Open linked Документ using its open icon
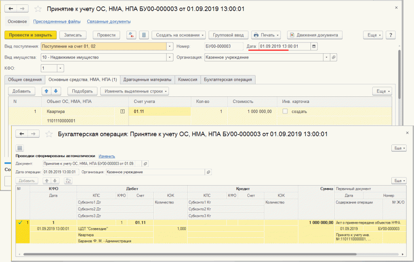This screenshot has height=262, width=414. click(145, 163)
